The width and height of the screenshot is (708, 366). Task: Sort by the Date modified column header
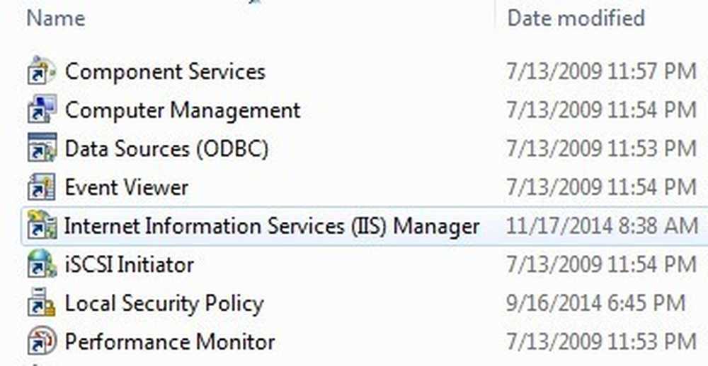tap(576, 19)
